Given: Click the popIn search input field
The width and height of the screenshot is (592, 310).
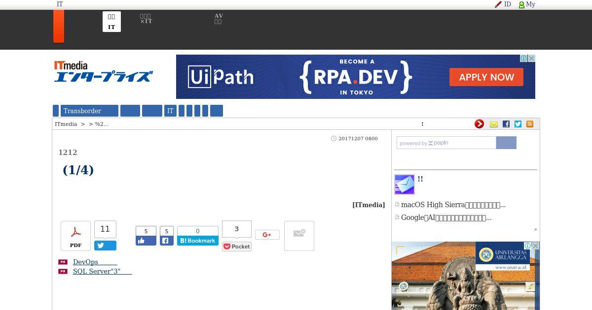Looking at the screenshot, I should coord(446,143).
